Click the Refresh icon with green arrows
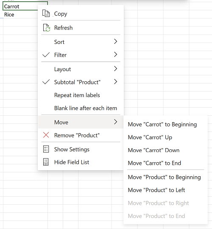Screen dimensions: 212x229 click(x=46, y=28)
